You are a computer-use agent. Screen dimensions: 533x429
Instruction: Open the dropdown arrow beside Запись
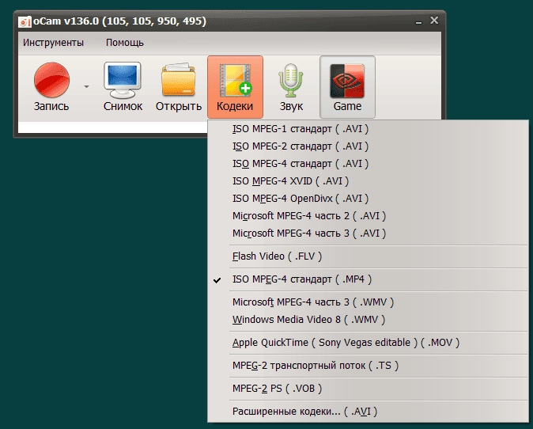(x=87, y=87)
